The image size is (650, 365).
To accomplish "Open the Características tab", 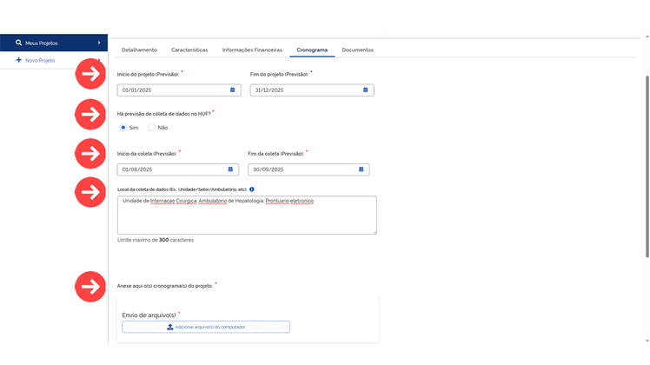I will (x=189, y=50).
